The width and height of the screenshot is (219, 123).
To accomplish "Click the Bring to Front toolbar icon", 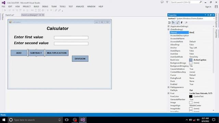I will 56,10.
